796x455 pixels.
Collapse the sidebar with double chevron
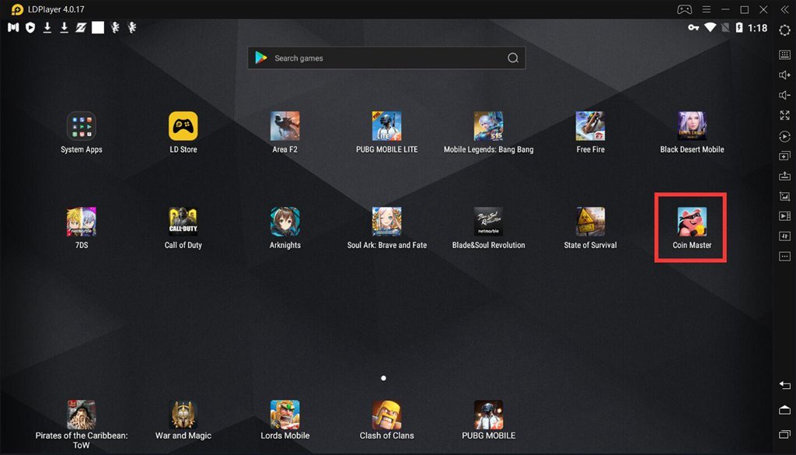[784, 9]
